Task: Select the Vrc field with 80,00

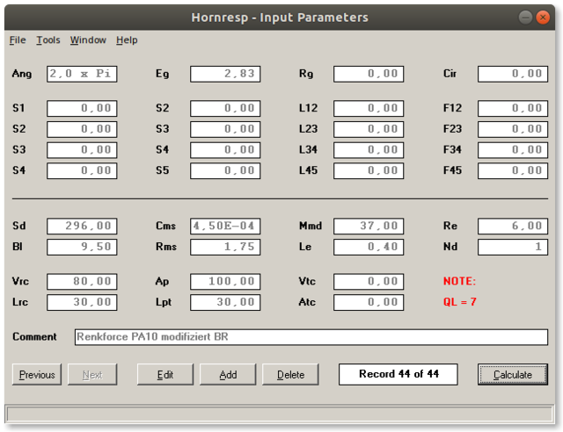Action: (82, 282)
